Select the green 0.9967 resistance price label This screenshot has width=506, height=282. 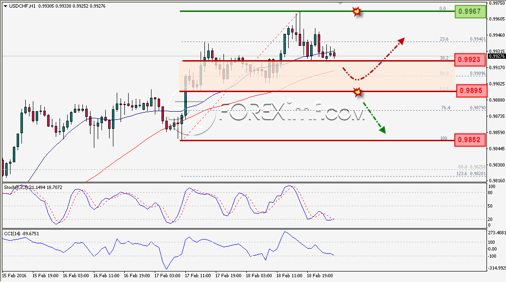pyautogui.click(x=470, y=11)
